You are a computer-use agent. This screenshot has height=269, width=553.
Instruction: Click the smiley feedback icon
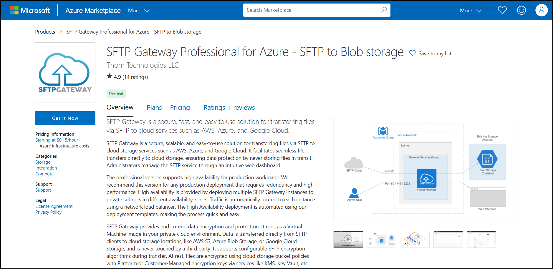click(521, 10)
